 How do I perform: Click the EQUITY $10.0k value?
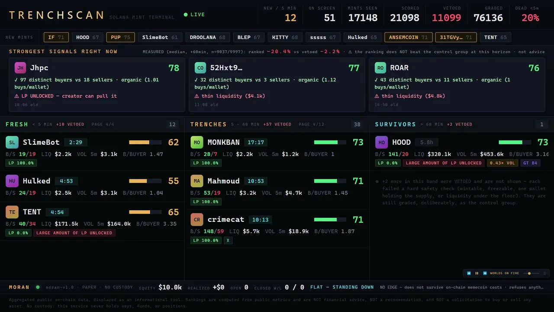tap(170, 287)
